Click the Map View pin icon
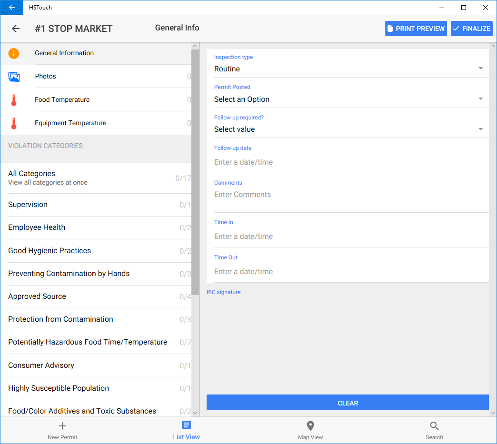Image resolution: width=497 pixels, height=444 pixels. click(x=310, y=425)
